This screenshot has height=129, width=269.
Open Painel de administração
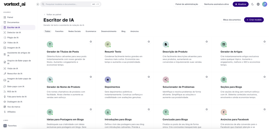(x=187, y=4)
